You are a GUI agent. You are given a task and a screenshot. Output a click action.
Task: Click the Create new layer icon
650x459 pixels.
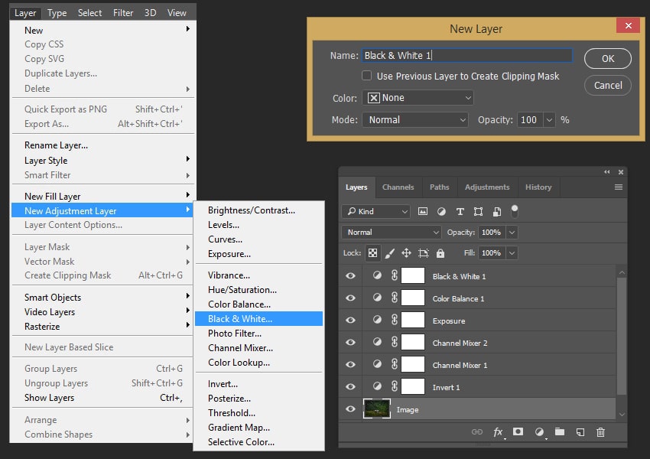[x=580, y=432]
